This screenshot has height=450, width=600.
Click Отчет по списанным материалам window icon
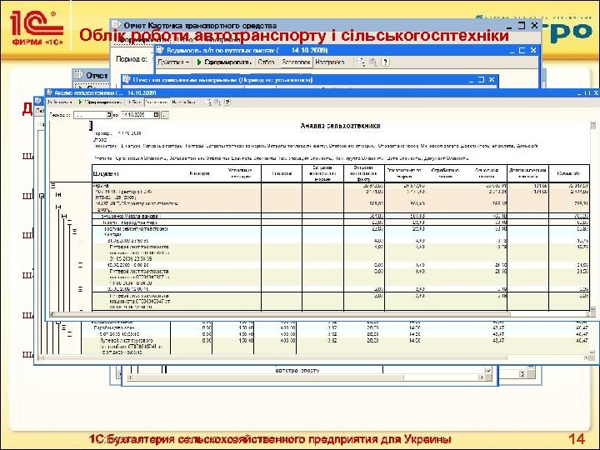pos(127,80)
